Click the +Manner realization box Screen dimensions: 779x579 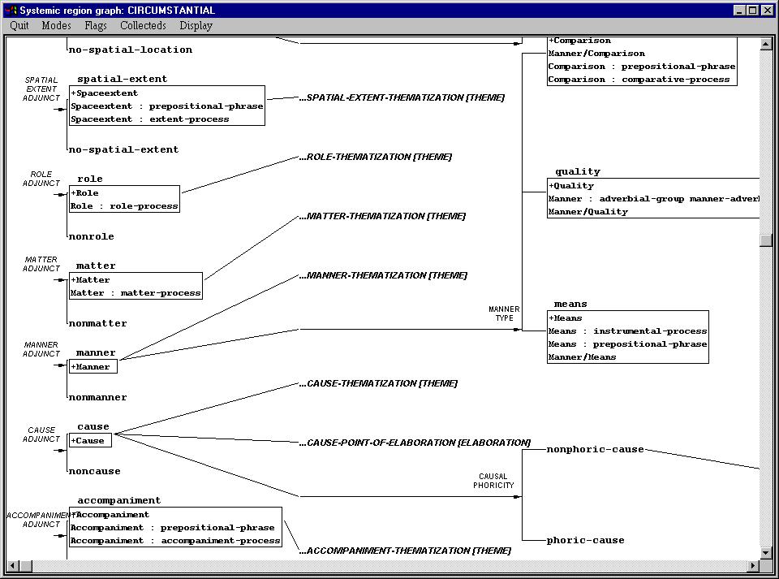coord(93,366)
